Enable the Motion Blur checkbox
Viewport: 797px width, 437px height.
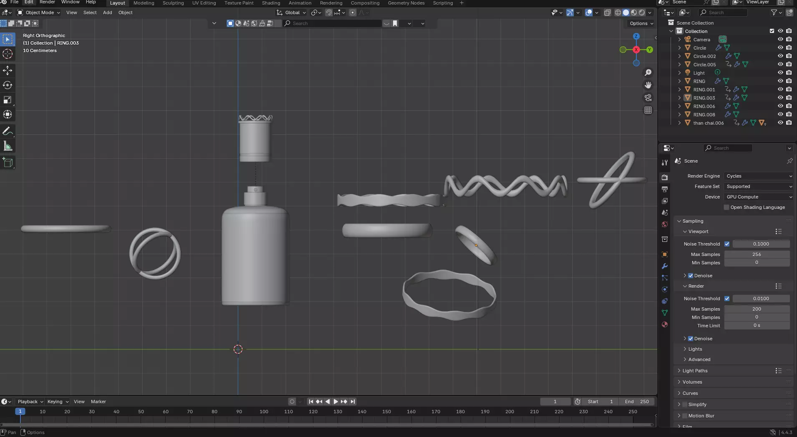(x=685, y=416)
